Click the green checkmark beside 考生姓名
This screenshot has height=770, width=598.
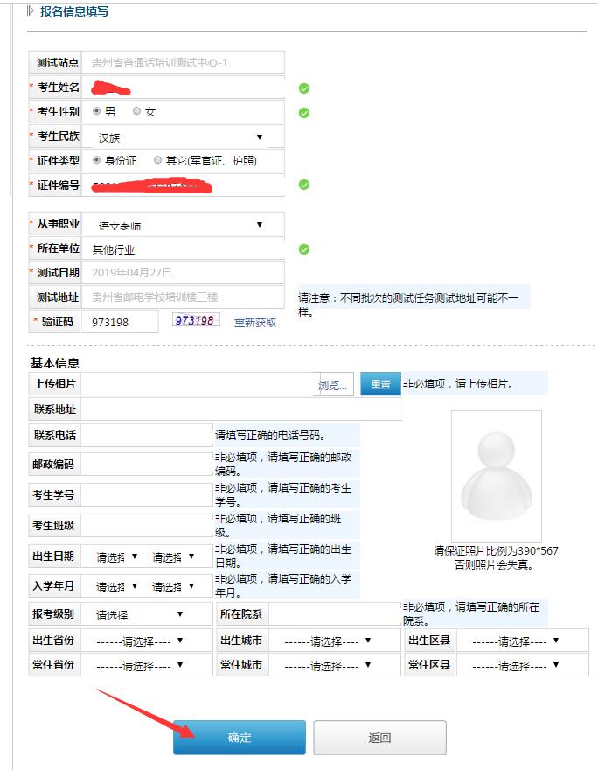point(304,88)
